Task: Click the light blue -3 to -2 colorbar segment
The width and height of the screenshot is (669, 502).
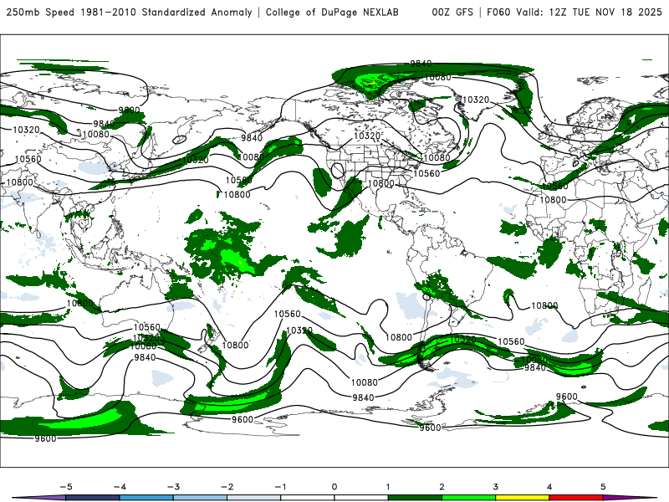Action: pos(200,498)
